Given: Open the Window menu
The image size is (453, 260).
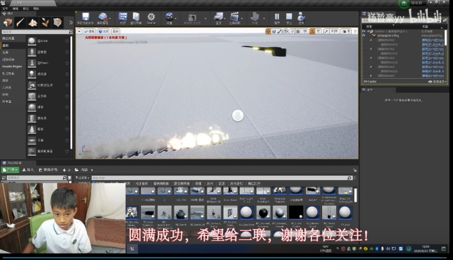Looking at the screenshot, I should 26,9.
